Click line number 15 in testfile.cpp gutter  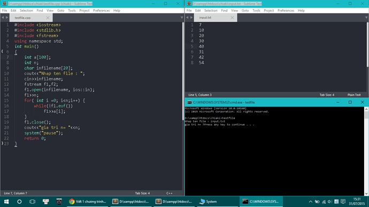click(x=6, y=101)
